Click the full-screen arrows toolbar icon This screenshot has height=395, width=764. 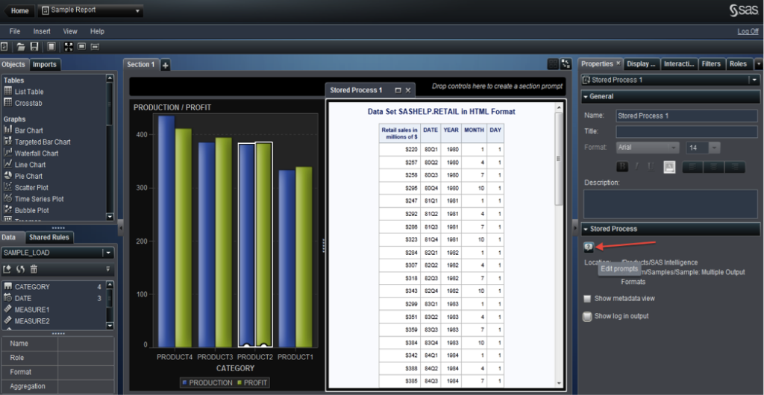68,47
